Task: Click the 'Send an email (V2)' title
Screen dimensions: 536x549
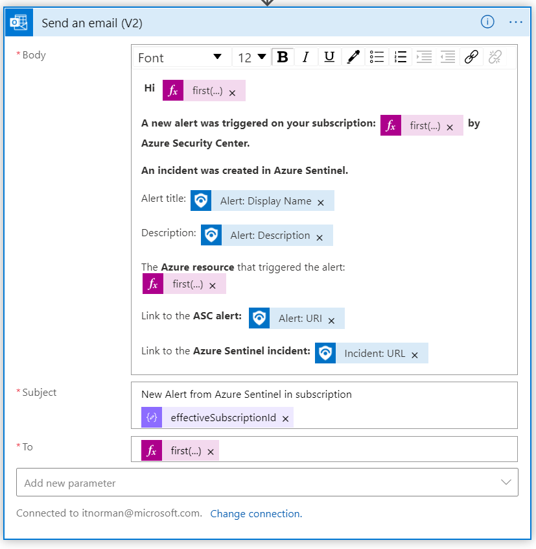Action: pos(92,23)
